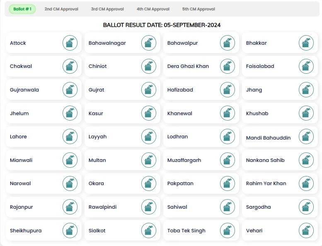
Task: Select the Ballot # 1 tab
Action: (22, 9)
